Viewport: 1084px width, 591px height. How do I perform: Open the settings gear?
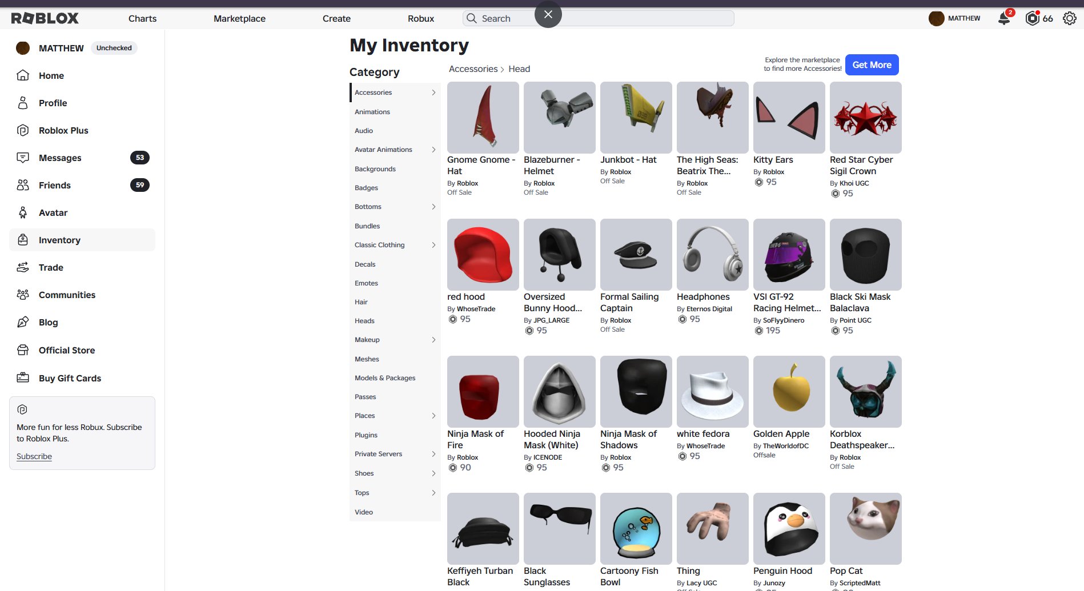point(1070,18)
